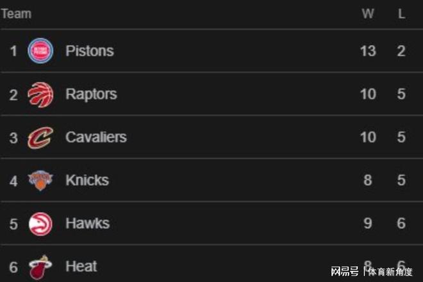Select the Knicks team name

[x=87, y=180]
